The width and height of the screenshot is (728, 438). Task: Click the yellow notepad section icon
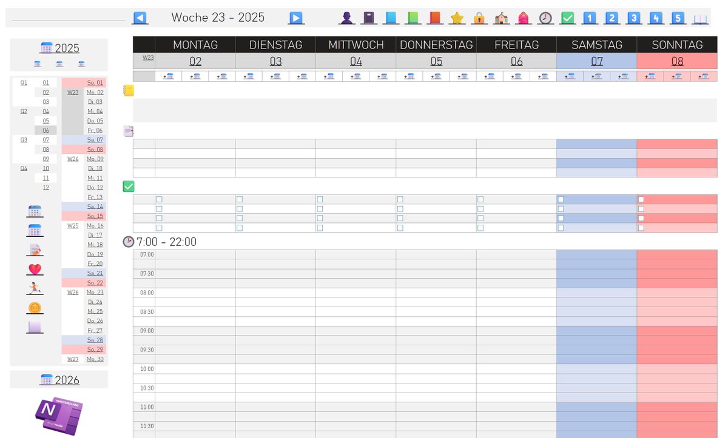coord(128,90)
